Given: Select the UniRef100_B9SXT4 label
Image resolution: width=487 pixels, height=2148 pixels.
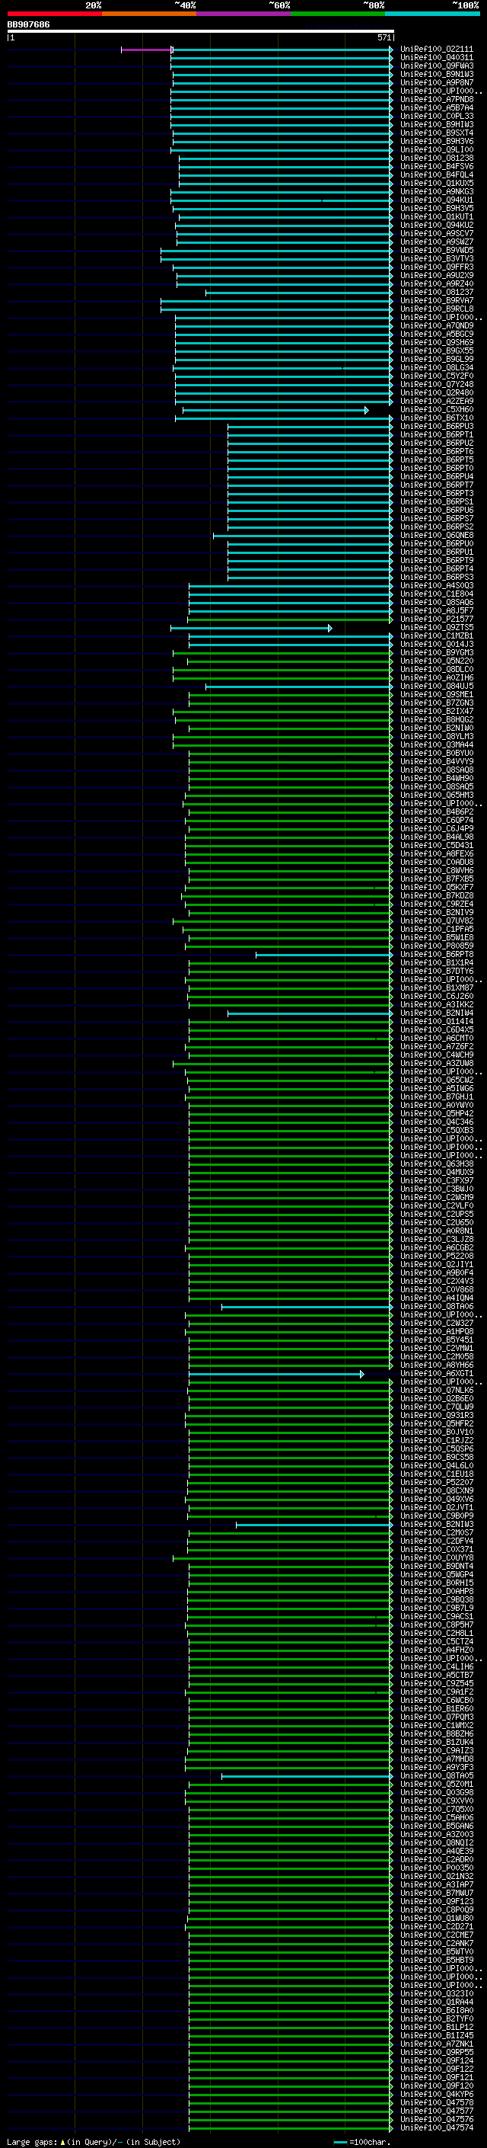Looking at the screenshot, I should (x=436, y=133).
